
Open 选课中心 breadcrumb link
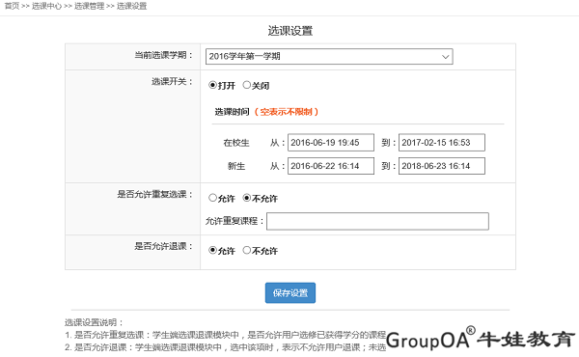click(x=46, y=6)
